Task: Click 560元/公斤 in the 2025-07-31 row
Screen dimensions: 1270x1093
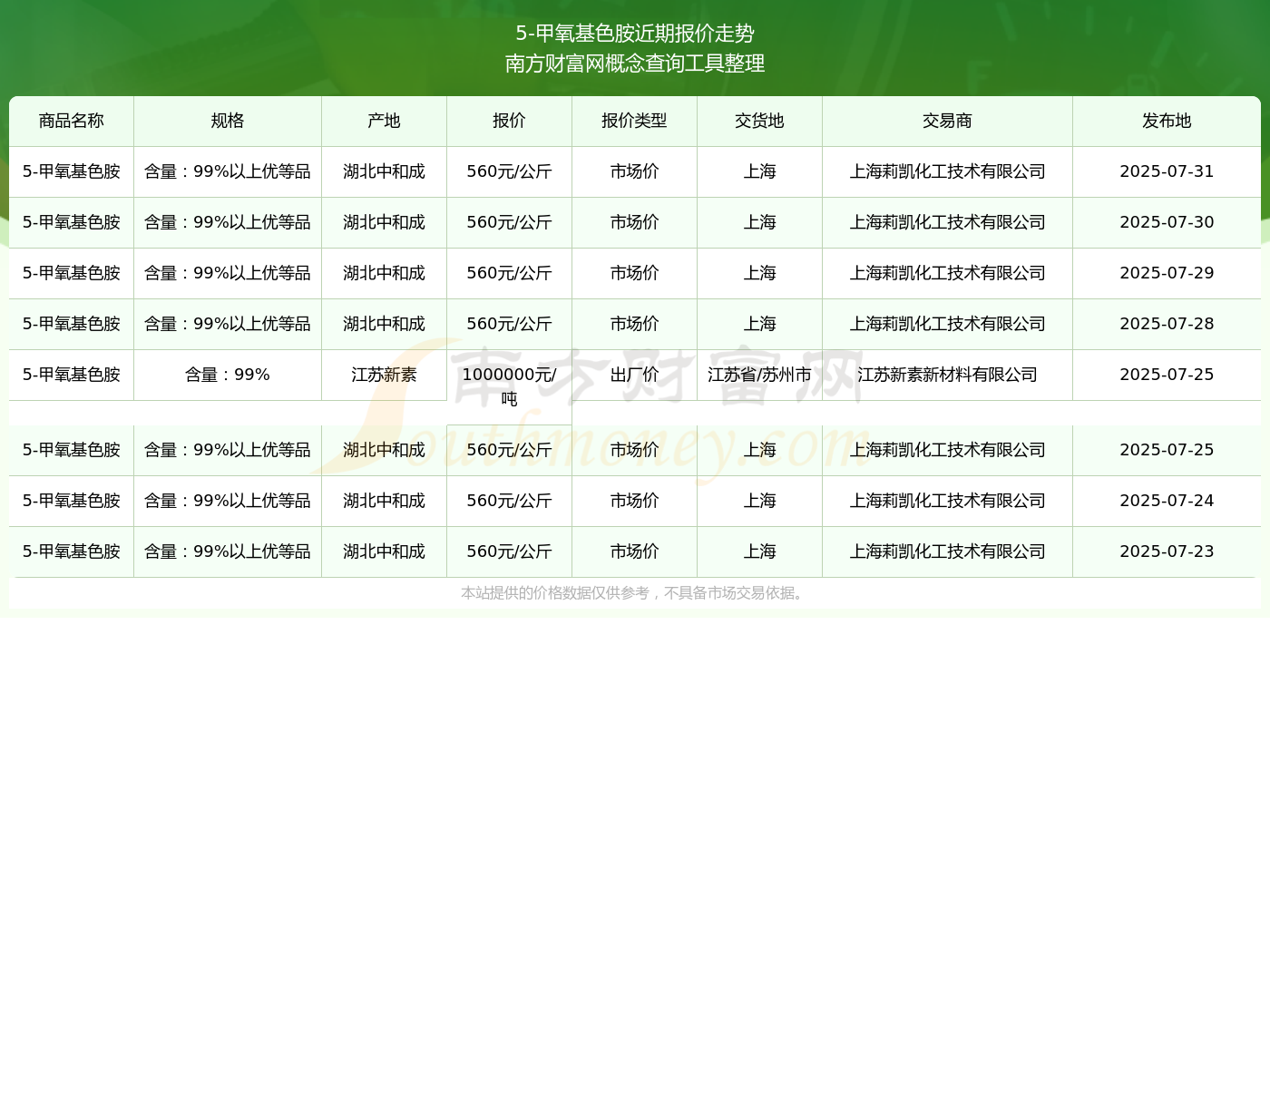Action: (x=509, y=171)
